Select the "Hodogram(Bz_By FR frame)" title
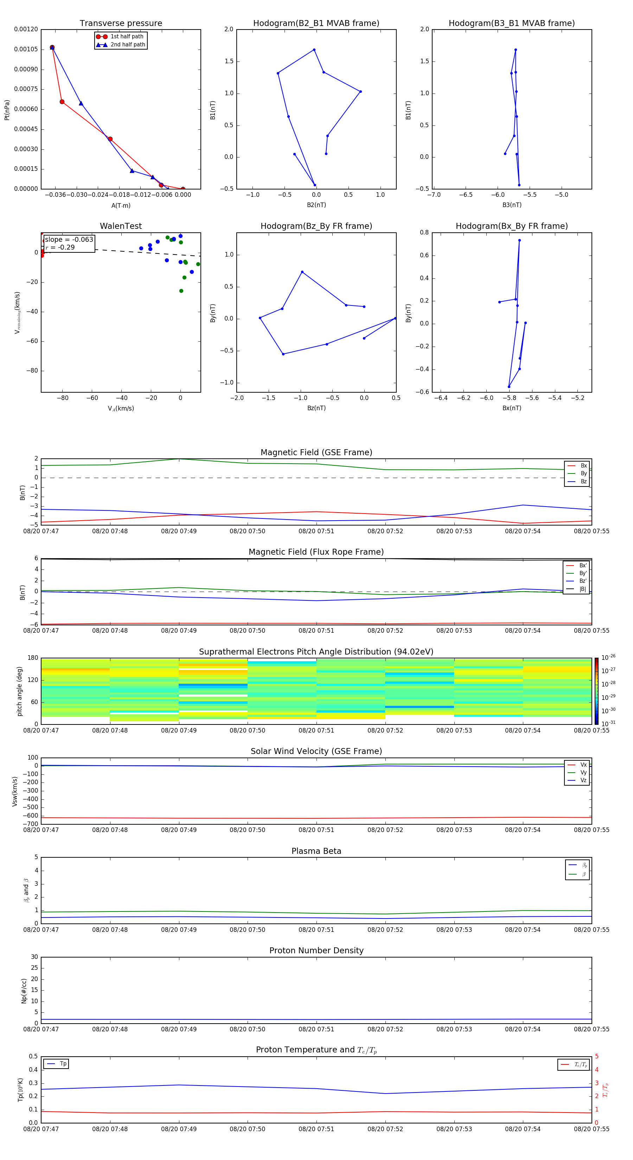 [316, 226]
